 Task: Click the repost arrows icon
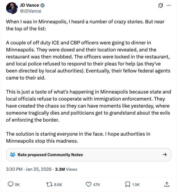(x=49, y=184)
